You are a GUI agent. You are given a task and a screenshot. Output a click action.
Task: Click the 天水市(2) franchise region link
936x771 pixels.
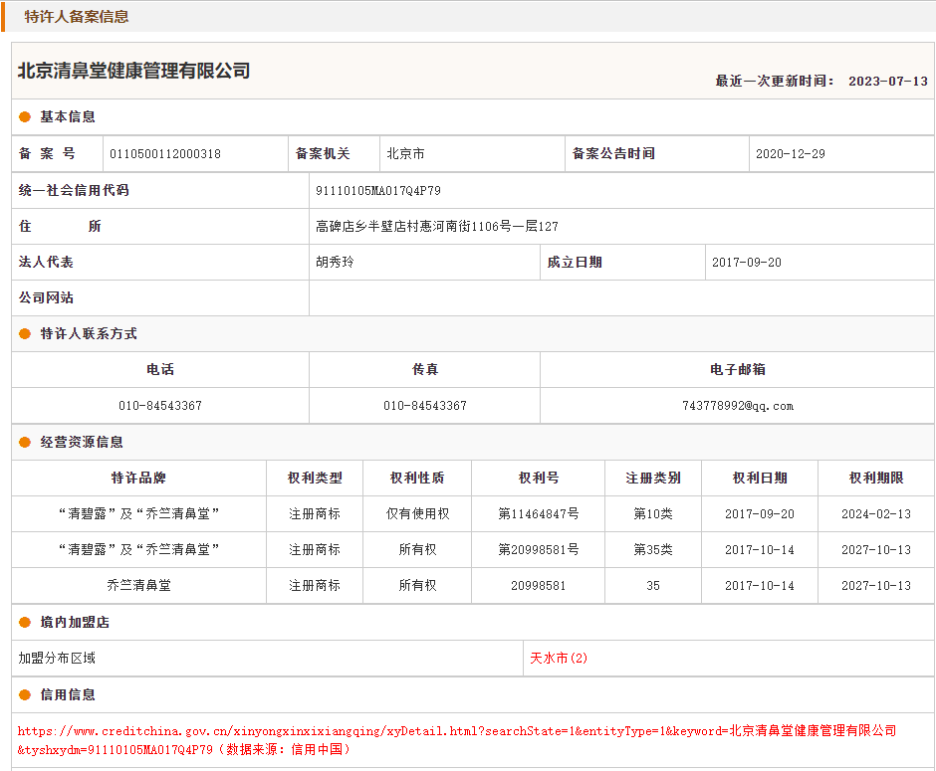559,659
